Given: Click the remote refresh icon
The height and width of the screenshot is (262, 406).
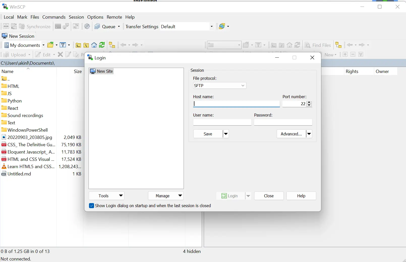Looking at the screenshot, I should [x=298, y=45].
